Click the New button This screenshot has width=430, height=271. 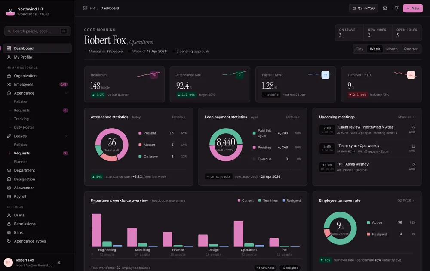(413, 8)
